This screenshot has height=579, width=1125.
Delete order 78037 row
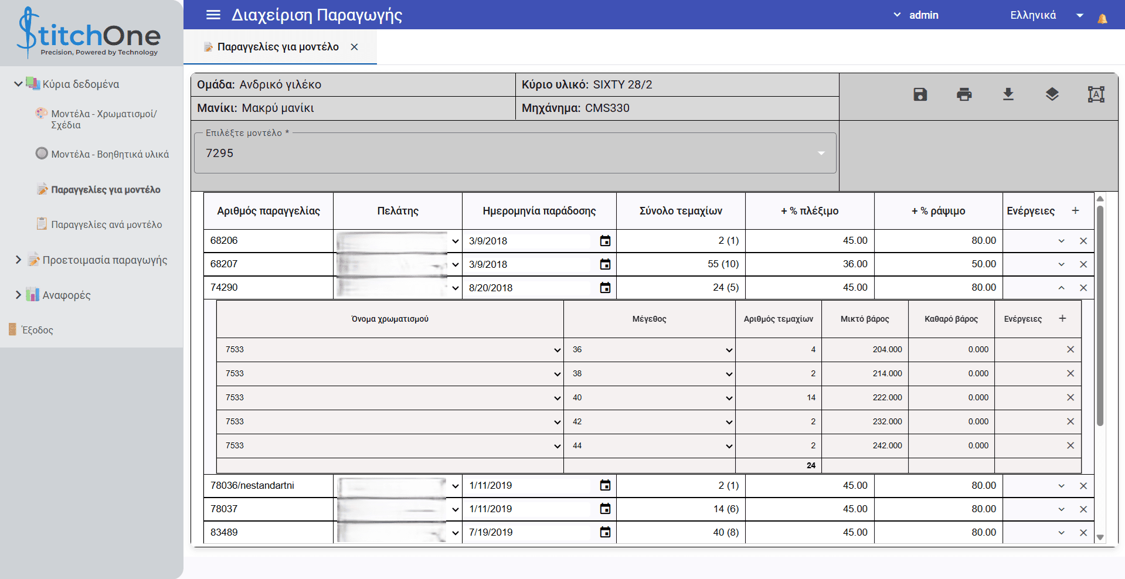[1083, 509]
